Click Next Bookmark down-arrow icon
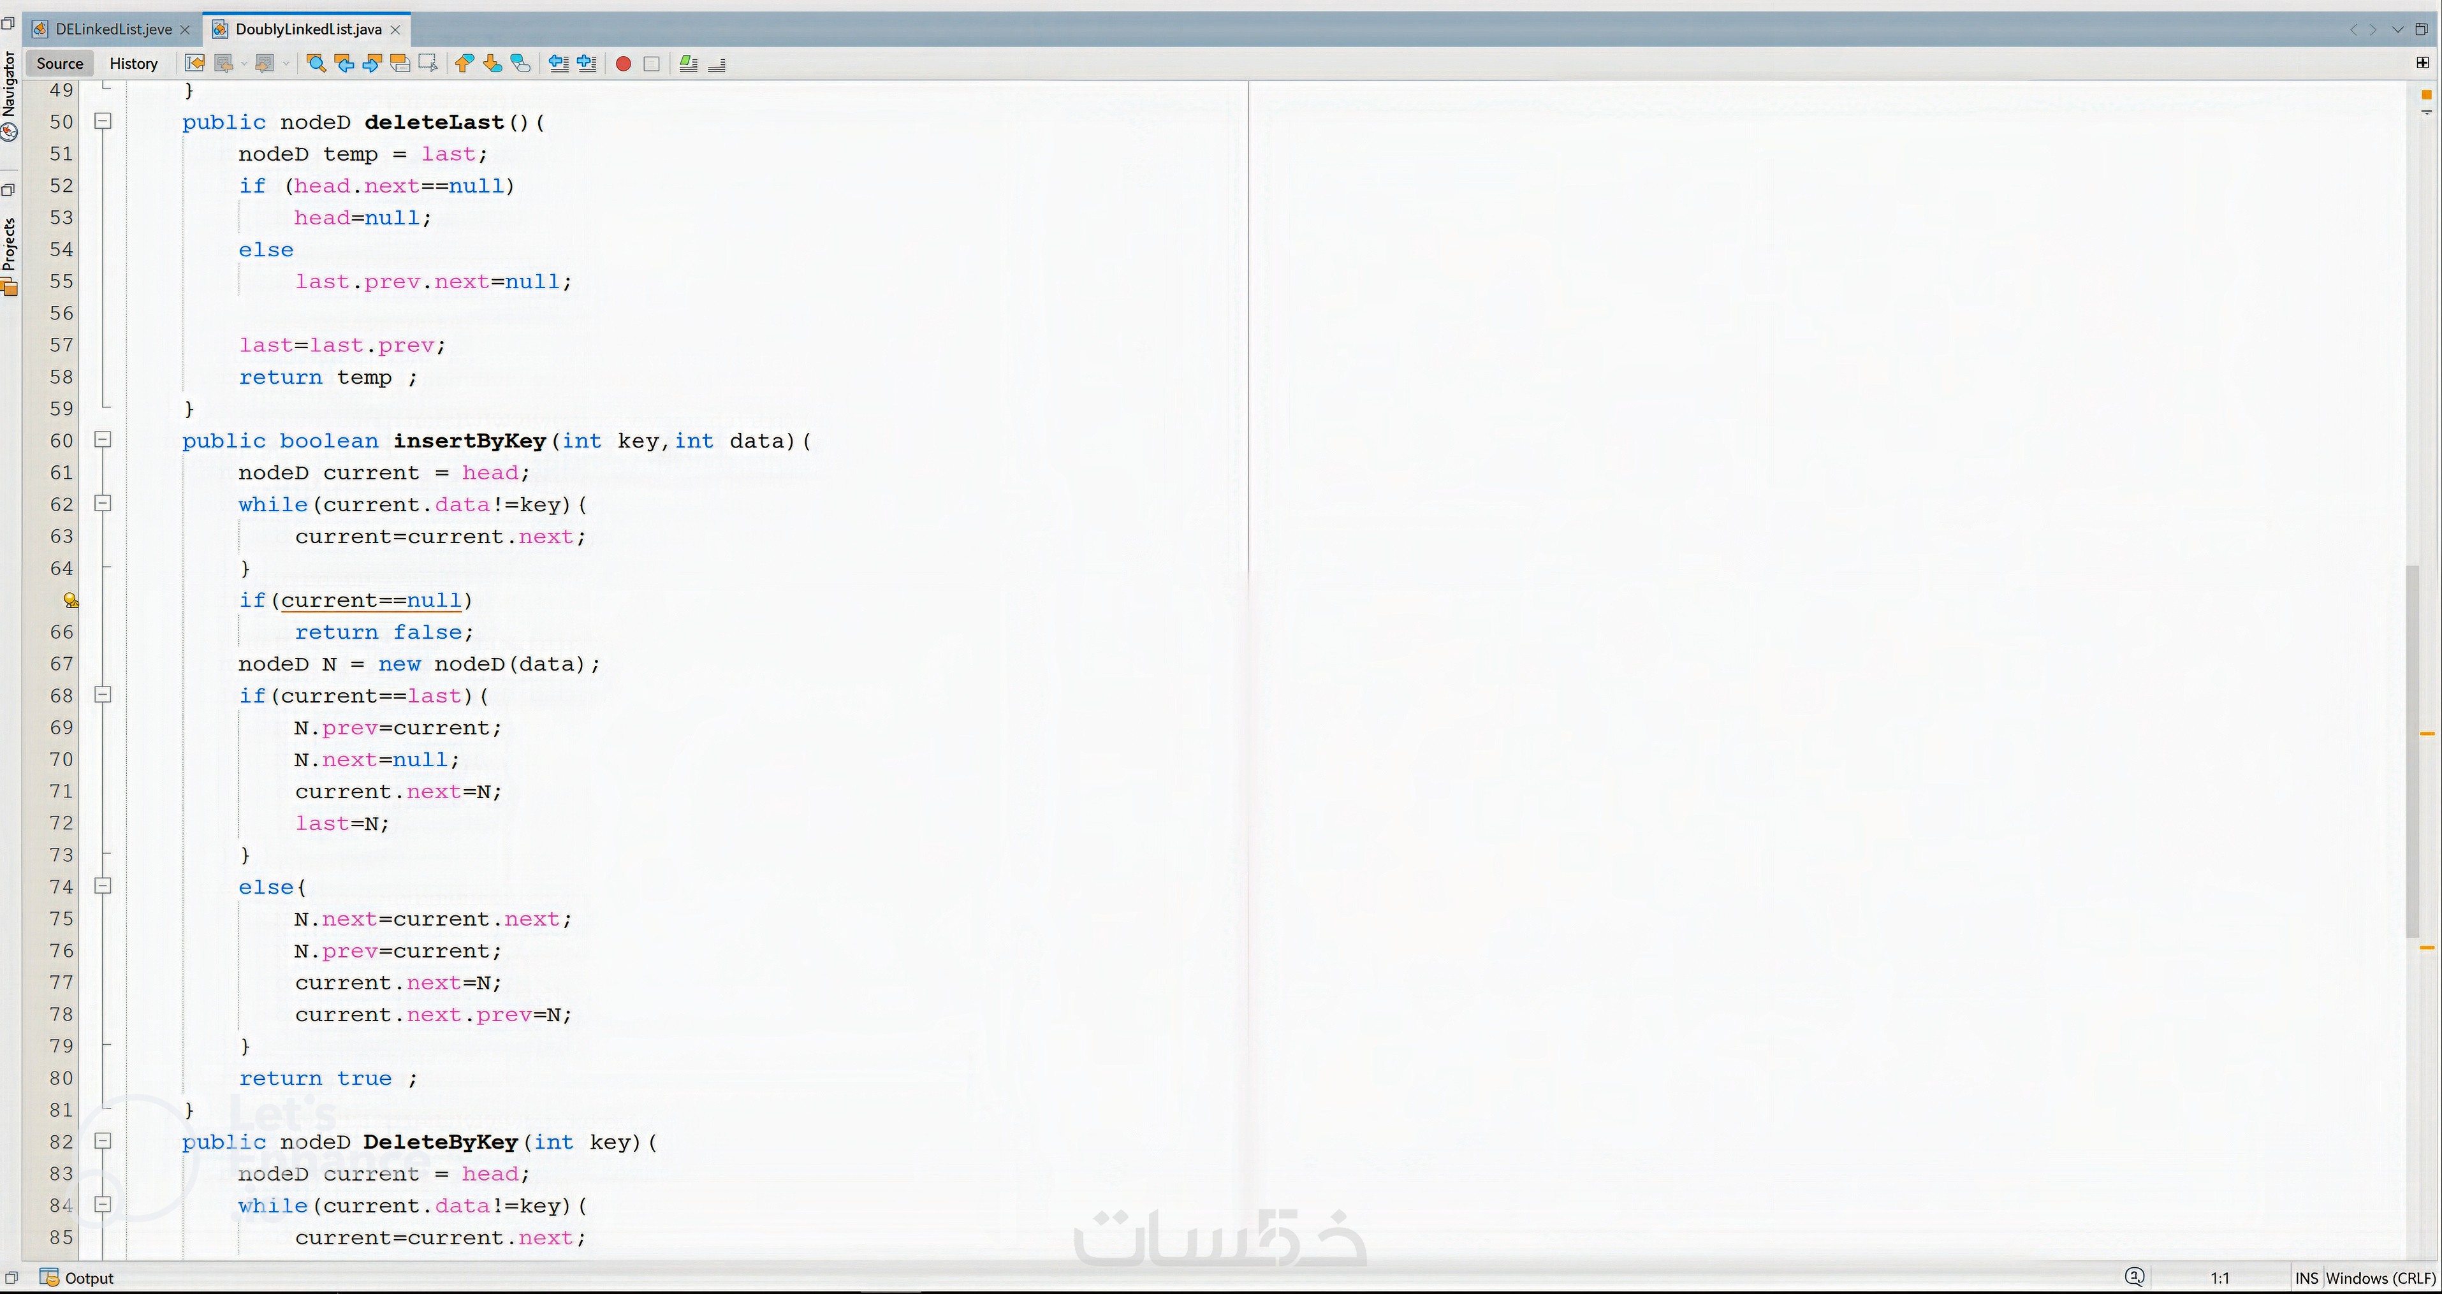 click(492, 64)
